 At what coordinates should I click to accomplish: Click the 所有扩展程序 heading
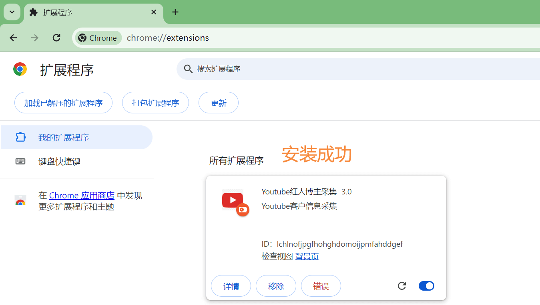(237, 161)
